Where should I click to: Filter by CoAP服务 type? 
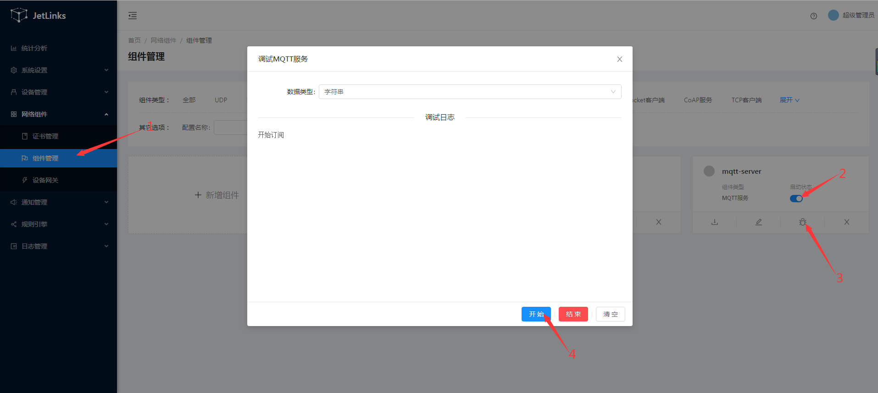point(698,100)
